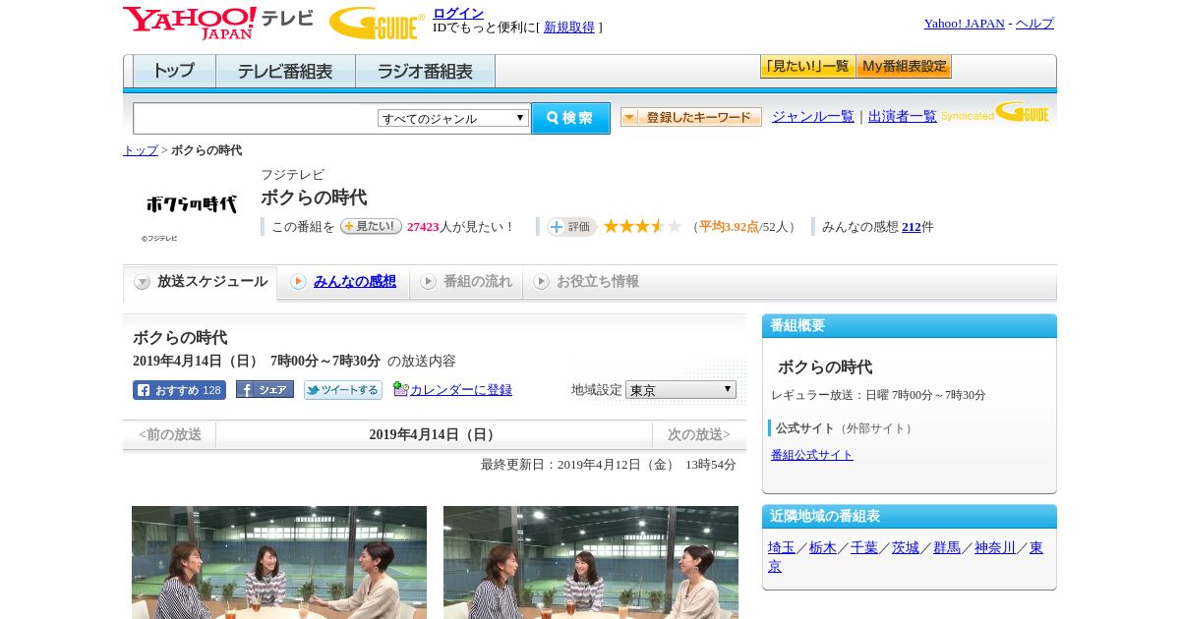Open the「見たい!」一覧 button
Image resolution: width=1180 pixels, height=619 pixels.
[x=807, y=67]
